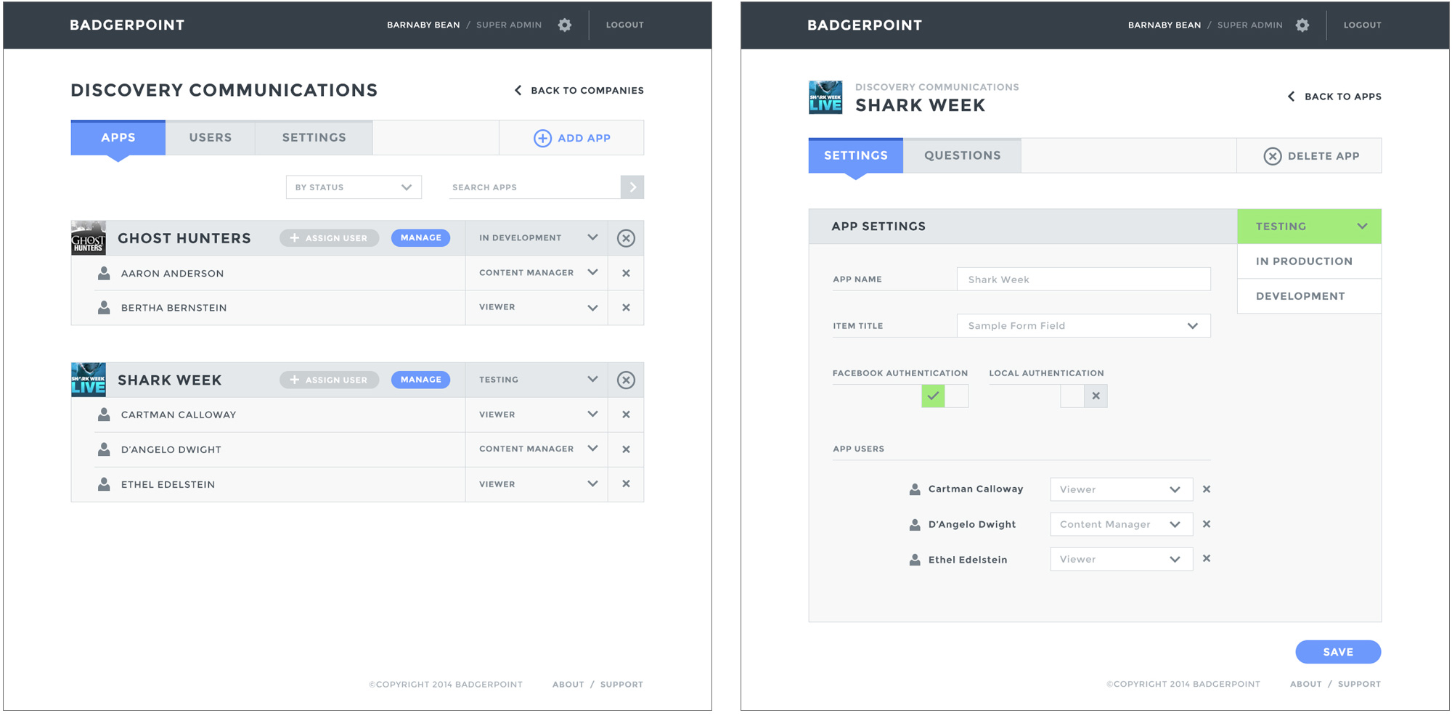Log out from left panel header
The width and height of the screenshot is (1452, 726).
[625, 25]
